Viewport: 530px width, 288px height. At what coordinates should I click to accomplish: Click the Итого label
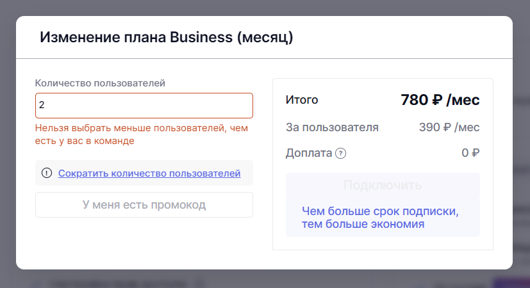point(302,100)
